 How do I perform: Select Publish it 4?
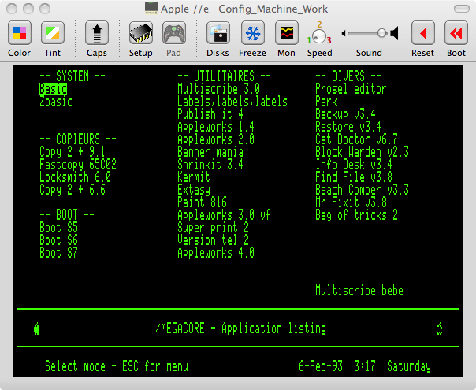pos(210,114)
